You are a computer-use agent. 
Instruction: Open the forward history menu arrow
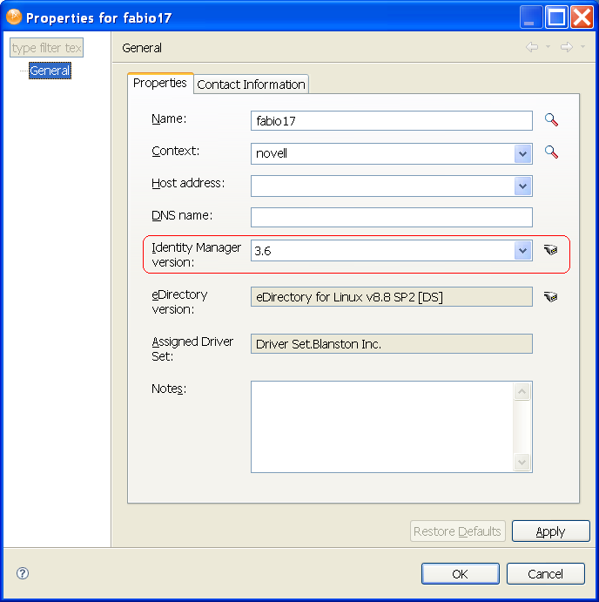[582, 47]
